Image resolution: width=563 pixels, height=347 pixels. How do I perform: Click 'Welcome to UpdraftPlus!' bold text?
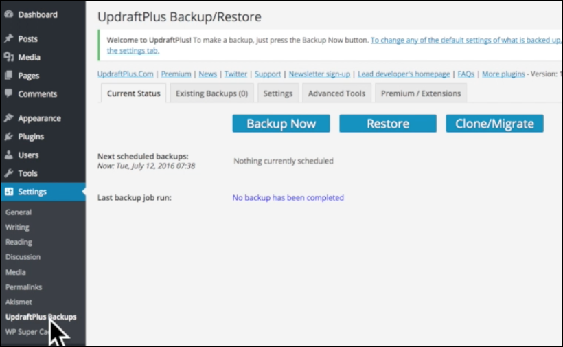click(149, 41)
